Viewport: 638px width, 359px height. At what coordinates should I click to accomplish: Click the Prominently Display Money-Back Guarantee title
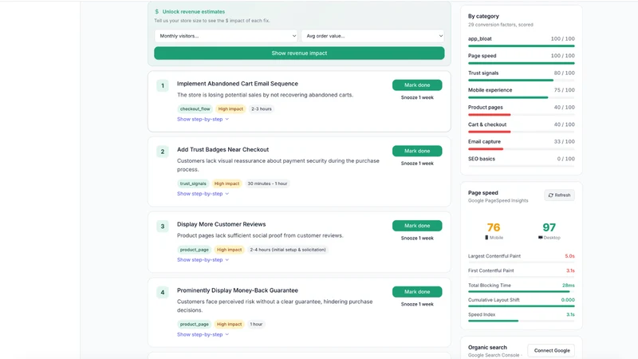pyautogui.click(x=237, y=290)
